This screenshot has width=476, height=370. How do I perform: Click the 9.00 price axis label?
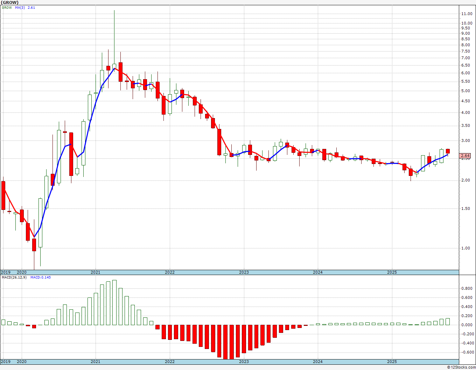point(465,34)
